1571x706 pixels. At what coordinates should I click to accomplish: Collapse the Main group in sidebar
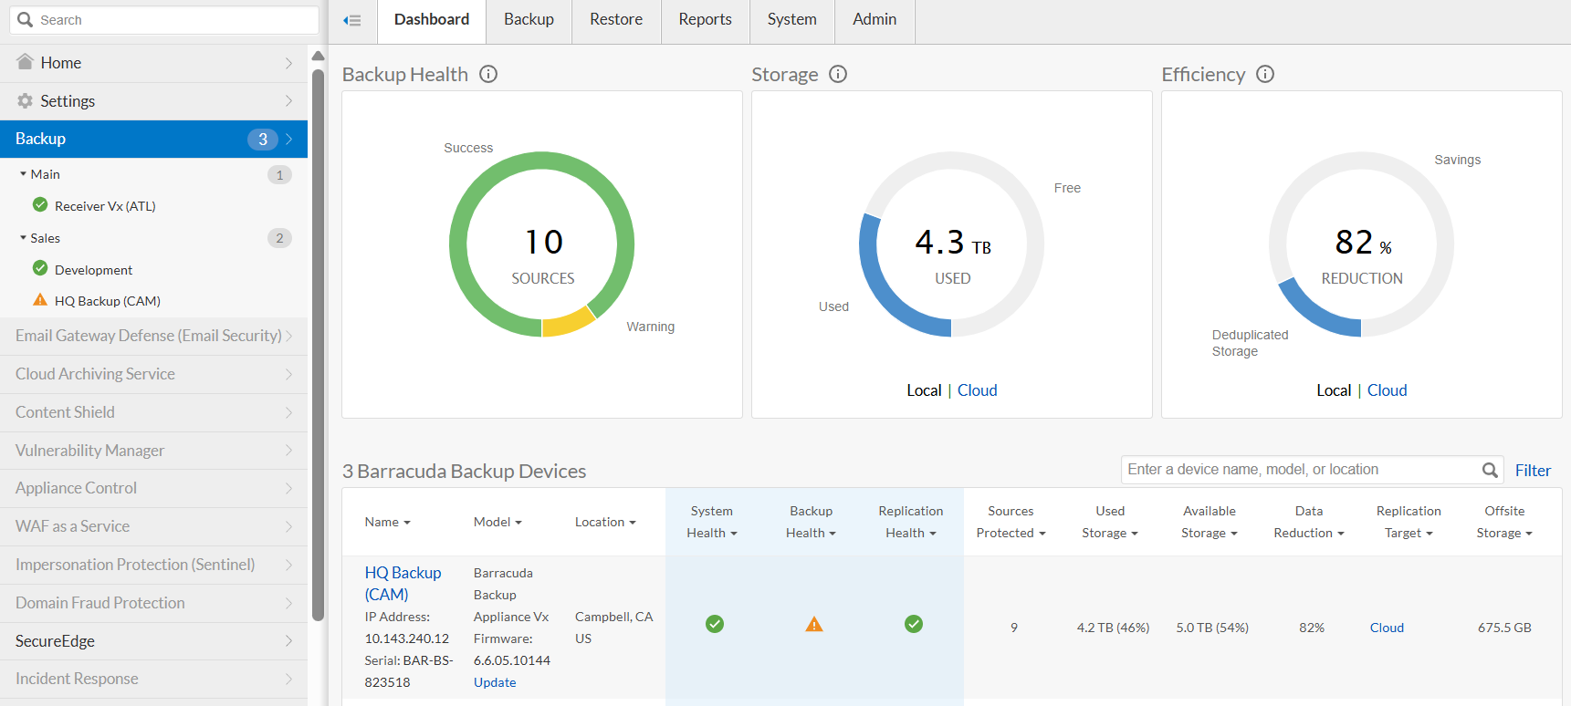[x=24, y=174]
